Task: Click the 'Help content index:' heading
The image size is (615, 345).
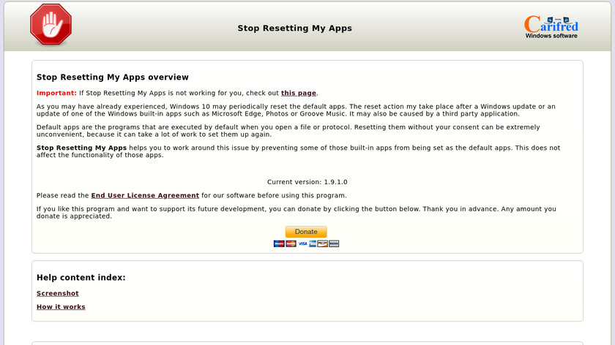Action: click(x=81, y=278)
